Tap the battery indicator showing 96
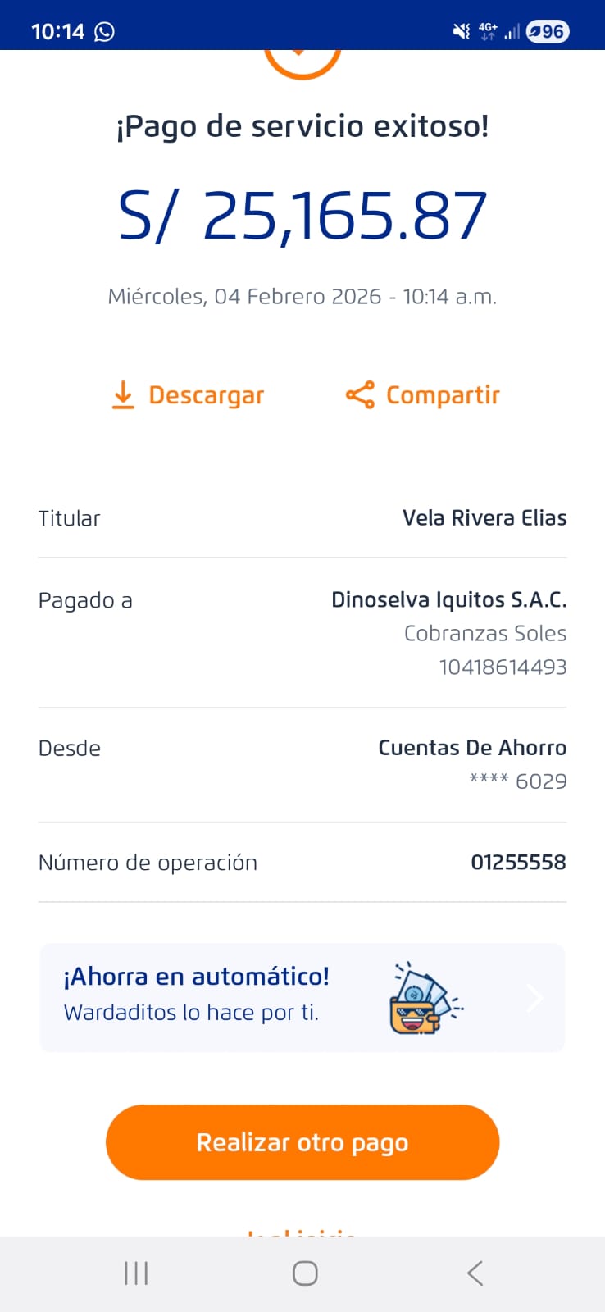This screenshot has height=1312, width=605. coord(548,31)
